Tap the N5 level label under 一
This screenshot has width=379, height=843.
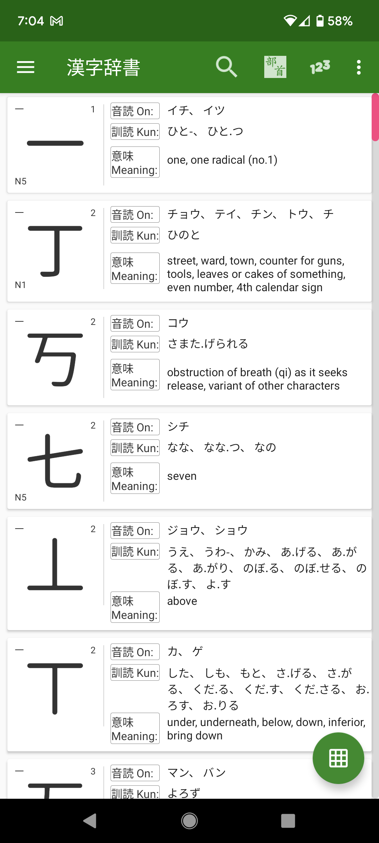[21, 181]
